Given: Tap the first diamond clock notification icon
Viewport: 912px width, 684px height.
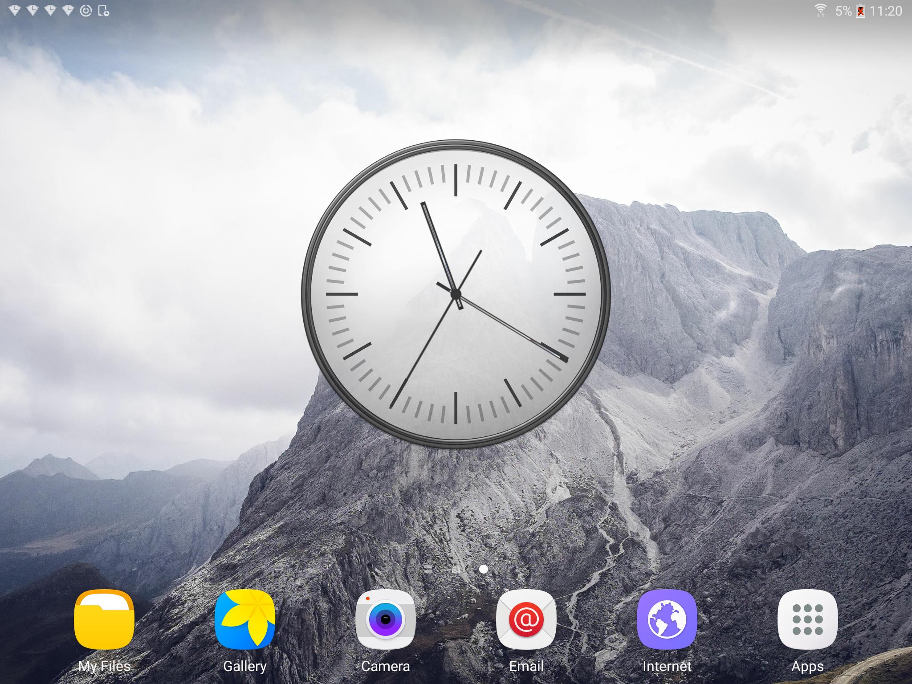Looking at the screenshot, I should pos(15,11).
